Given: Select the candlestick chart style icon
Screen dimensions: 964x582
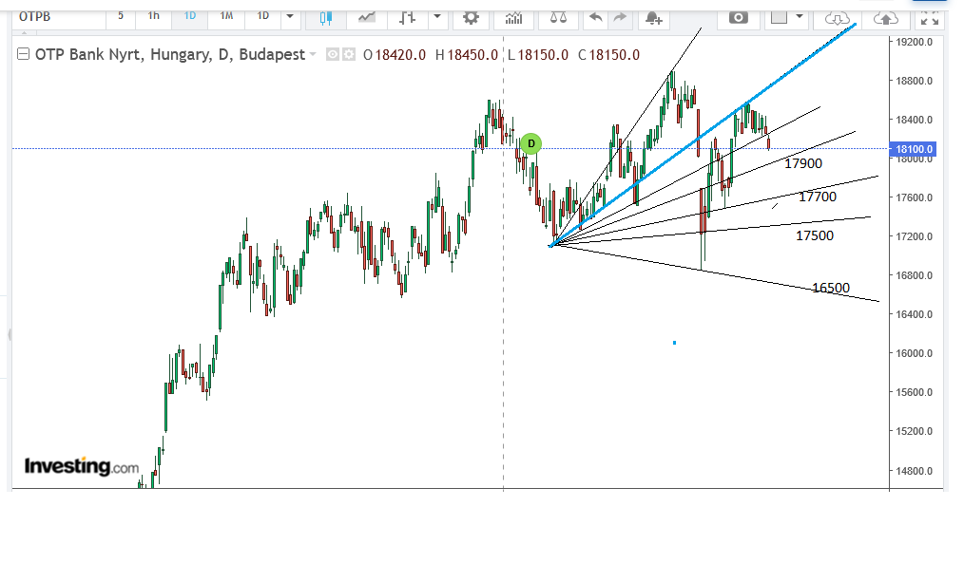Looking at the screenshot, I should coord(326,17).
